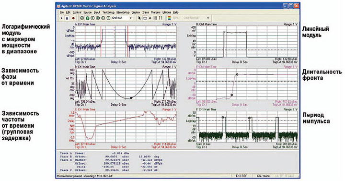Activate trace B circle button
This screenshot has height=181, width=345.
[x=87, y=18]
